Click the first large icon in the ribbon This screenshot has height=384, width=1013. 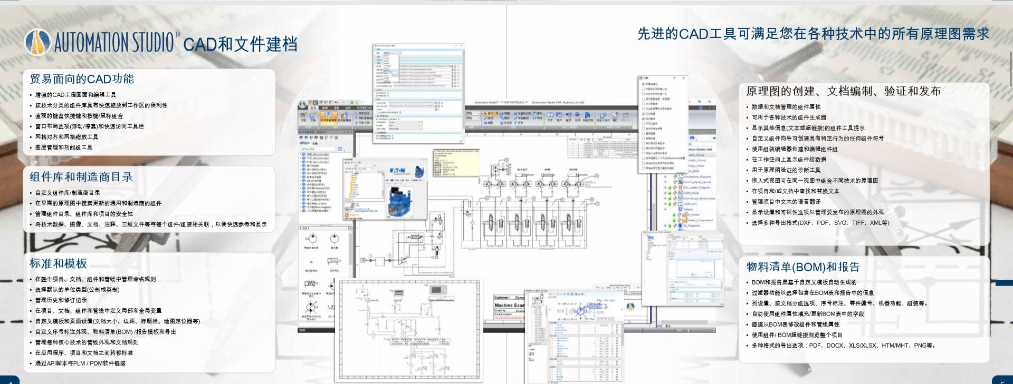[303, 117]
